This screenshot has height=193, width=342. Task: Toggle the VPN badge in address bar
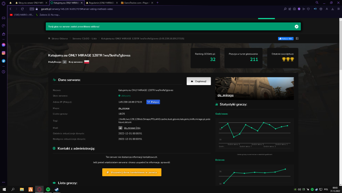[x=32, y=9]
